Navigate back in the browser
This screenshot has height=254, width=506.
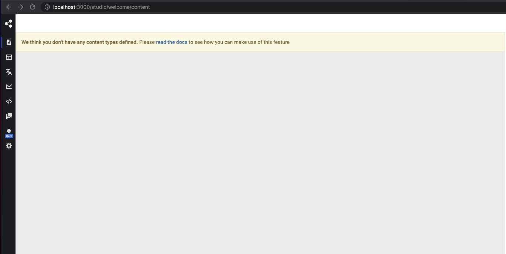pos(9,7)
